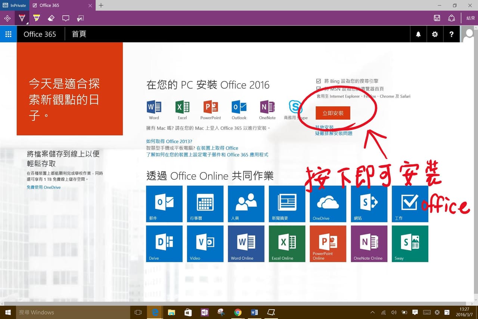Viewport: 478px width, 319px height.
Task: Open the 行事曆 (Calendar) tile
Action: click(205, 204)
